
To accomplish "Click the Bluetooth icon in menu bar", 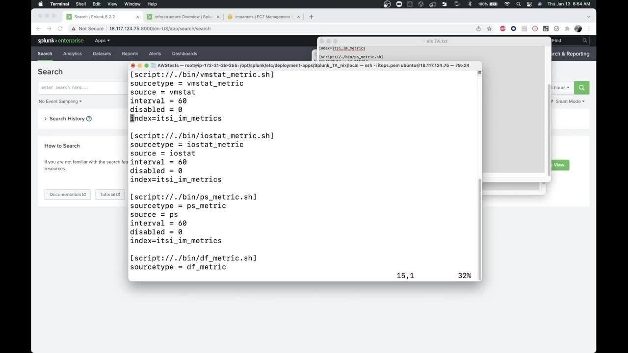I will point(470,4).
